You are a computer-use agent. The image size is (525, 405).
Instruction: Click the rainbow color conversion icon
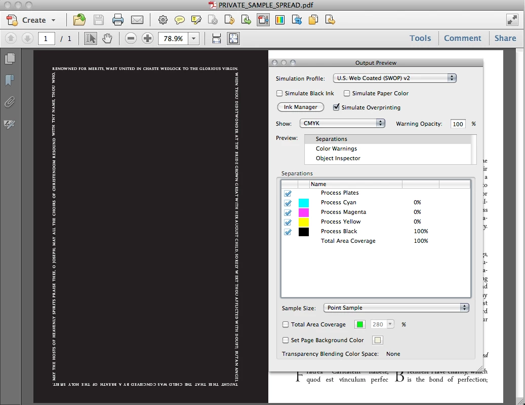[280, 20]
